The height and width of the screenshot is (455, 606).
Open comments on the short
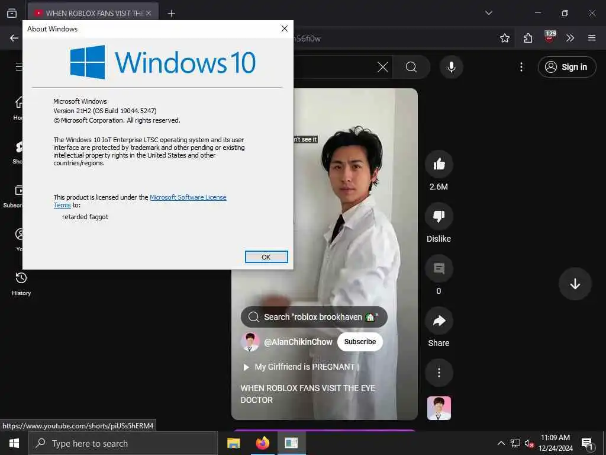pos(439,268)
